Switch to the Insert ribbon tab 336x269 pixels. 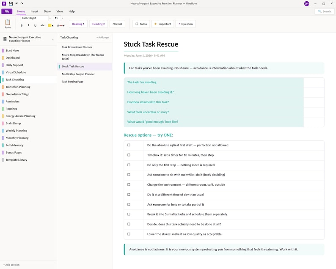tap(34, 11)
